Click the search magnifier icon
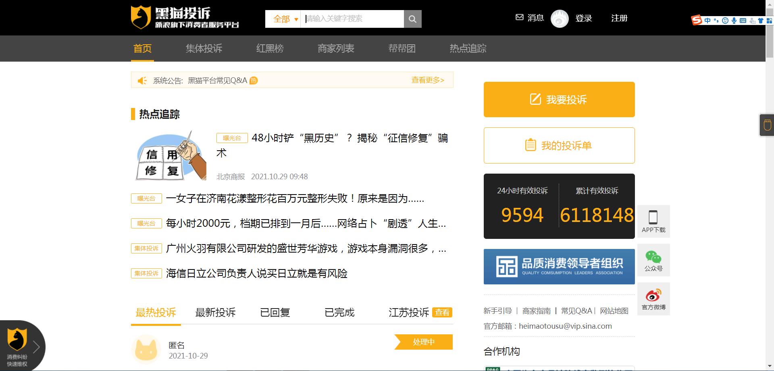This screenshot has height=371, width=774. pos(412,19)
